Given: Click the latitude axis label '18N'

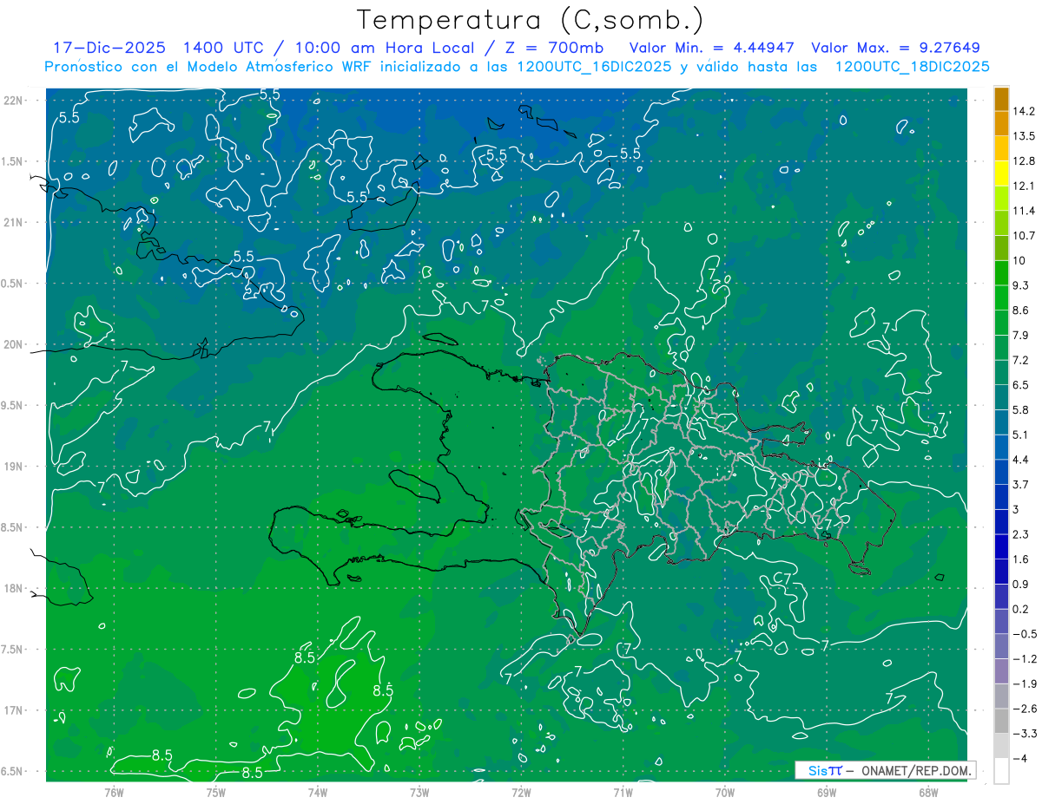Looking at the screenshot, I should tap(14, 588).
